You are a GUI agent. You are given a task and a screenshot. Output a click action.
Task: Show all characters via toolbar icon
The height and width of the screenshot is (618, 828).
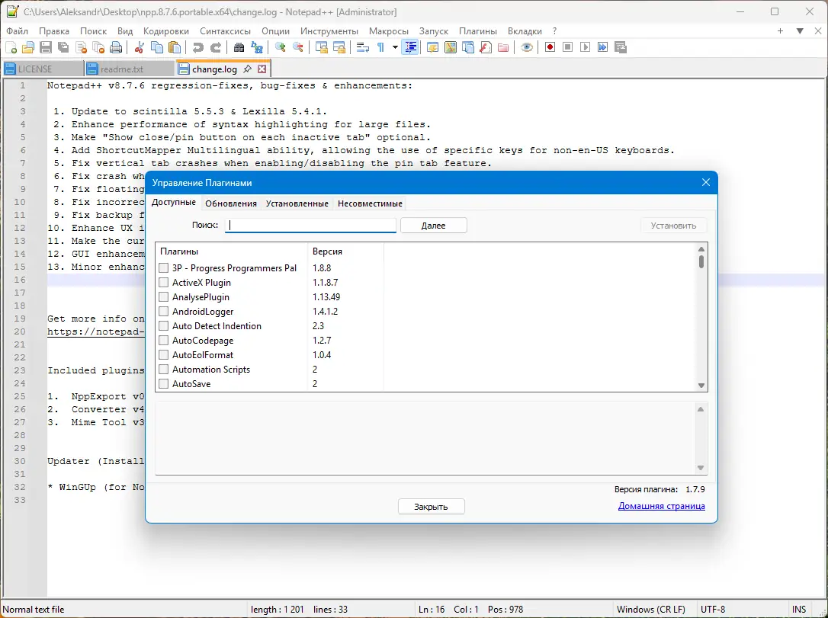[381, 46]
